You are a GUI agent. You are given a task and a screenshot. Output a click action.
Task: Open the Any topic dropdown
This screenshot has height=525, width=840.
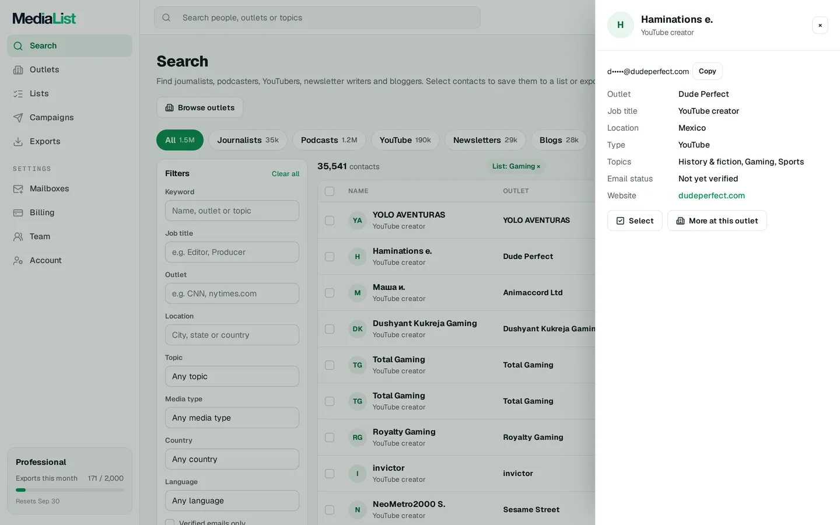(232, 376)
